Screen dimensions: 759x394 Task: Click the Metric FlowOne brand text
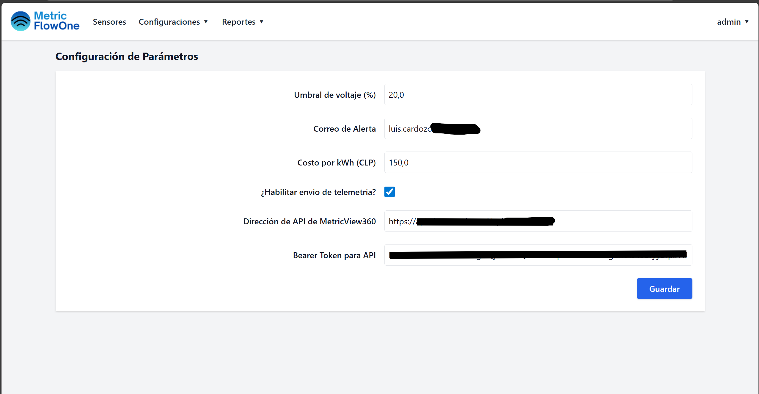[x=56, y=21]
